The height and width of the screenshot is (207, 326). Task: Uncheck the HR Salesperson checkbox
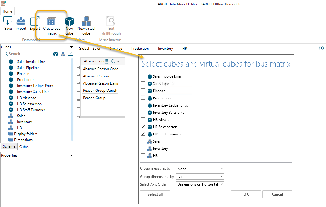click(x=143, y=127)
